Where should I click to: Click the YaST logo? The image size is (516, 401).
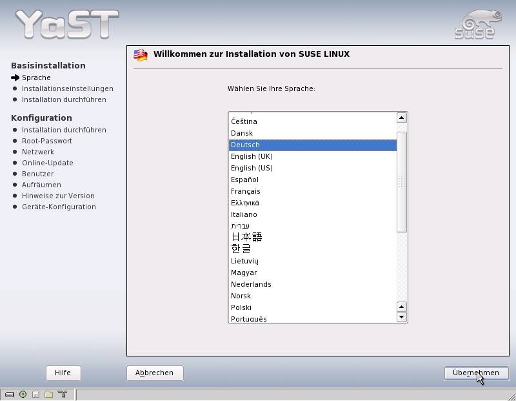(x=67, y=24)
